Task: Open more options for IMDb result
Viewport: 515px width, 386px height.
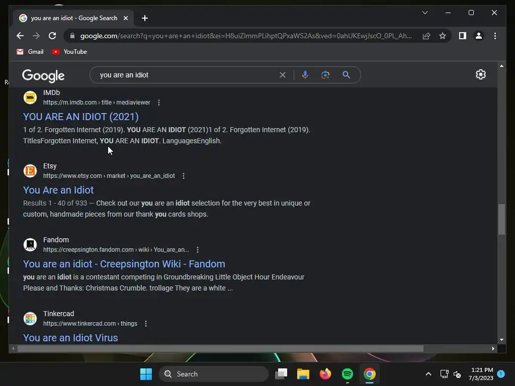Action: point(159,103)
